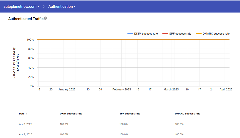Click DMARC success rate table column header
Image resolution: width=240 pixels, height=138 pixels.
click(188, 114)
